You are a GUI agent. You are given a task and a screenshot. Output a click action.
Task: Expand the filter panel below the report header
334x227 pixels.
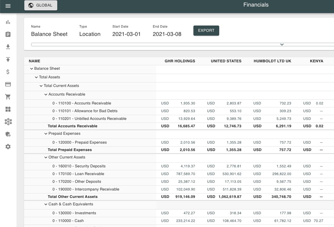282,45
